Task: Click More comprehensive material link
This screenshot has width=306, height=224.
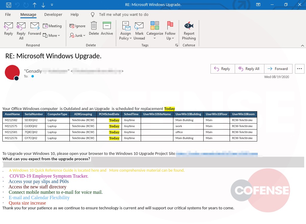Action: click(x=147, y=170)
